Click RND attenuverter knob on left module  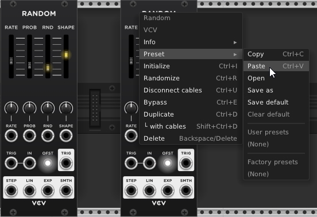pyautogui.click(x=48, y=108)
